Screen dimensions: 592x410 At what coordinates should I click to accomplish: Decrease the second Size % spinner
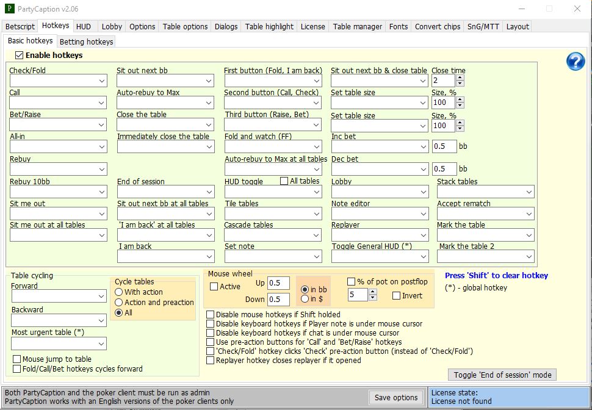[x=460, y=128]
